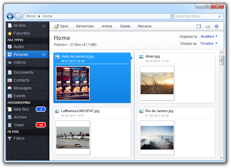This screenshot has height=168, width=231.
Task: Click the Open button in toolbar
Action: coord(61,26)
